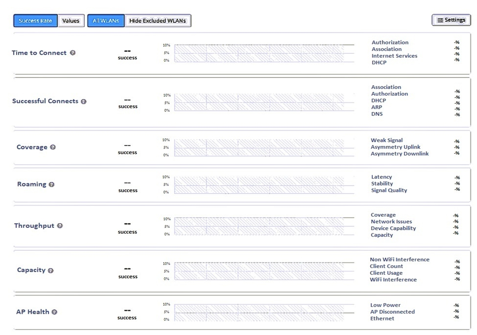Expand the Successful Connects metric row
Image resolution: width=477 pixels, height=335 pixels.
[242, 102]
